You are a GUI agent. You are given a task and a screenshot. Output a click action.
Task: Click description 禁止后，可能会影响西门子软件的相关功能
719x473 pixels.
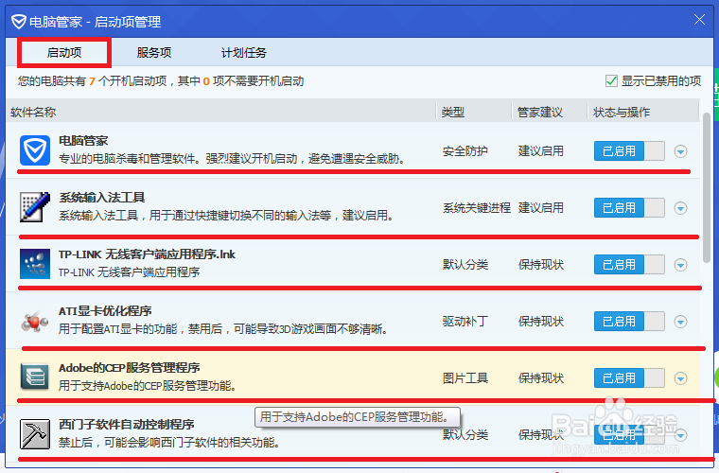coord(169,443)
